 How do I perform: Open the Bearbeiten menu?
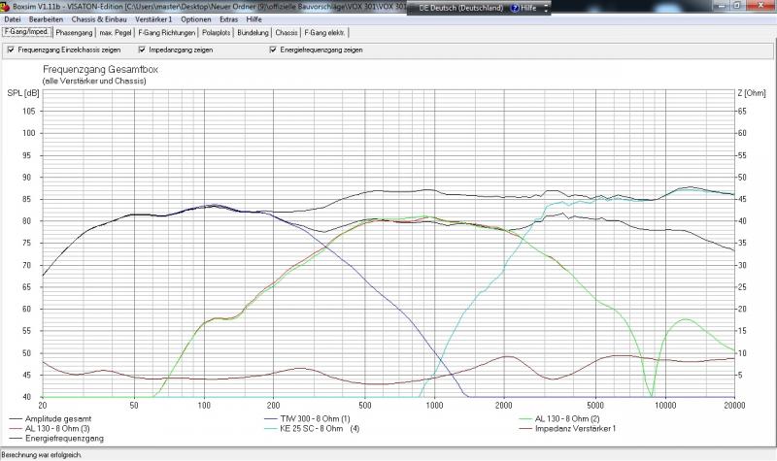click(x=46, y=19)
